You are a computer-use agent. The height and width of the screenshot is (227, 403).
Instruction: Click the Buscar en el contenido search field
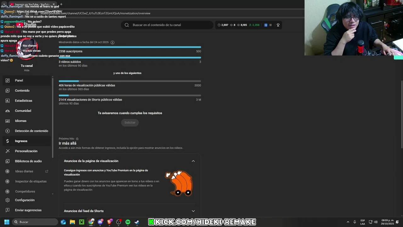tap(167, 25)
